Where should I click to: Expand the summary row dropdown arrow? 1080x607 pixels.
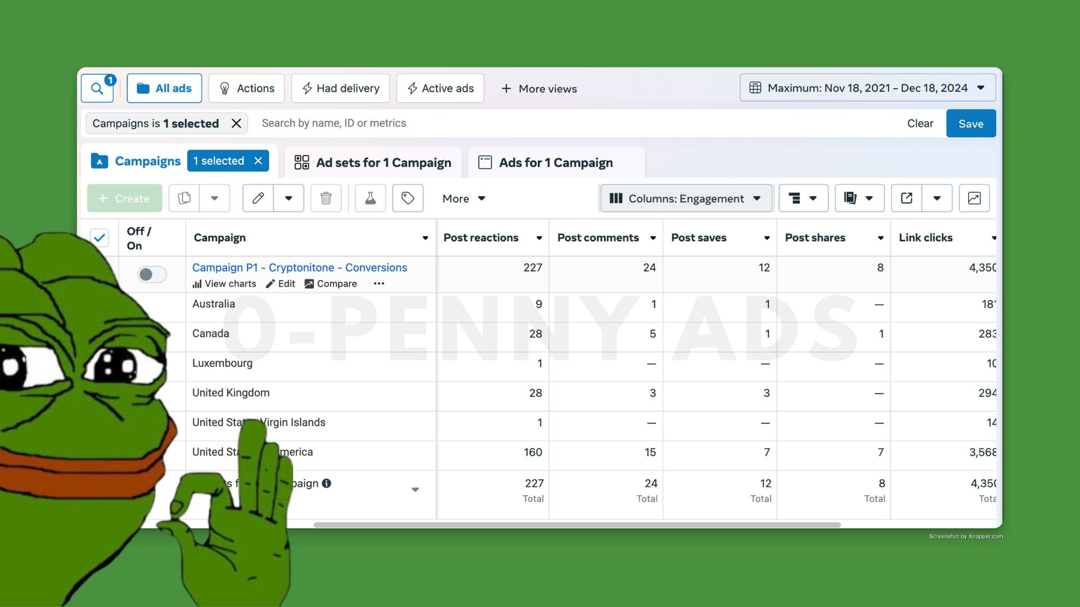tap(415, 490)
